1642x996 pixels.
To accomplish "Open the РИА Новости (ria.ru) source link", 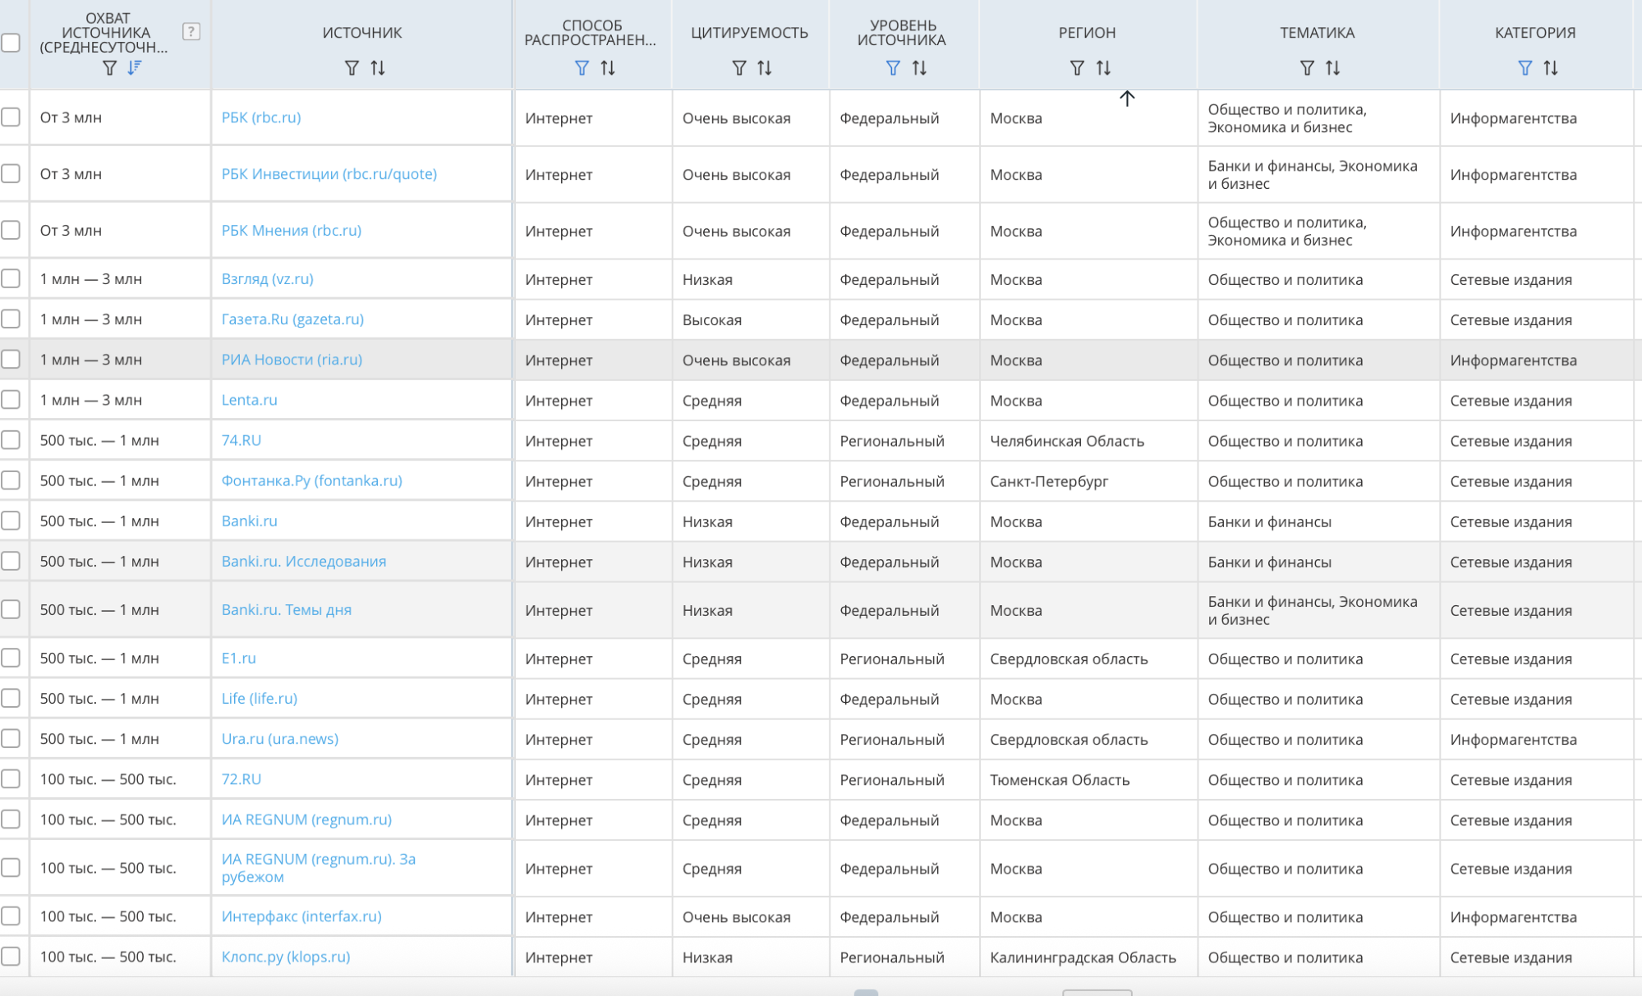I will (292, 360).
